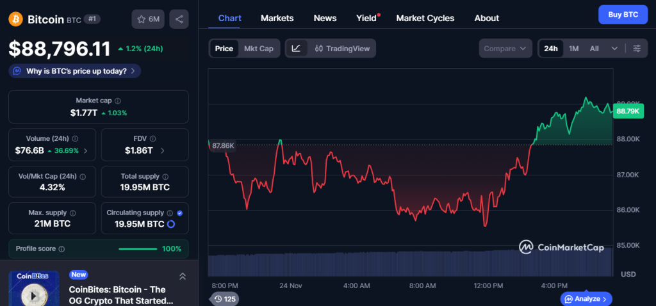The image size is (656, 306).
Task: Click the 88.79K current price label
Action: (628, 111)
